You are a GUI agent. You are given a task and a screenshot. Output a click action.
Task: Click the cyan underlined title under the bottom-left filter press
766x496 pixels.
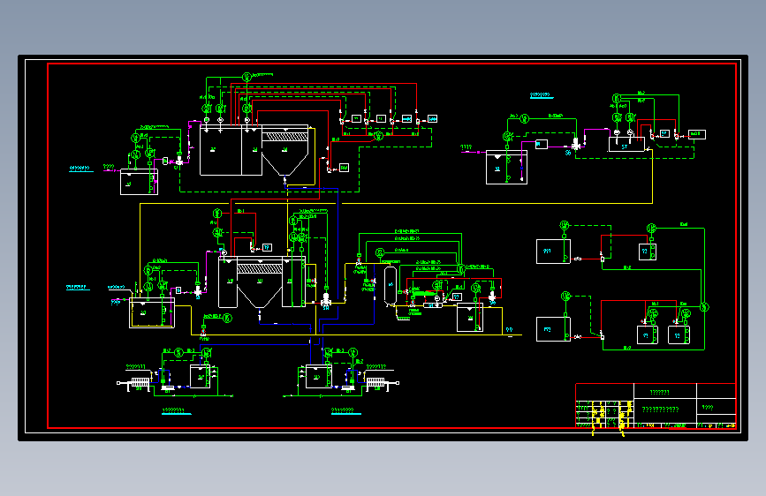(x=177, y=411)
